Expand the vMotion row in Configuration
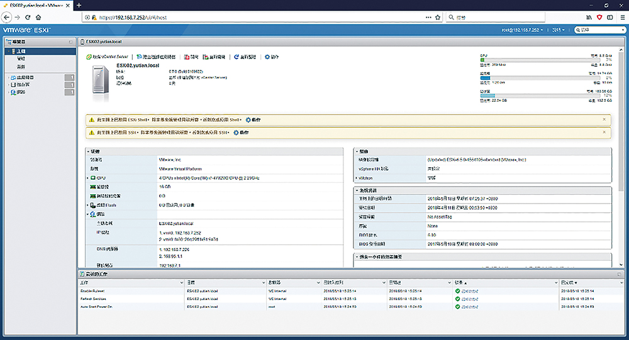The width and height of the screenshot is (629, 340). (x=356, y=178)
